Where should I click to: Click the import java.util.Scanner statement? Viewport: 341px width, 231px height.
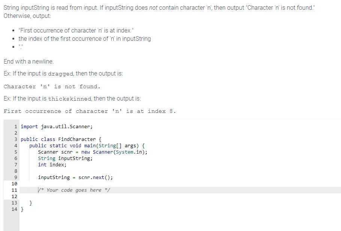click(x=56, y=126)
